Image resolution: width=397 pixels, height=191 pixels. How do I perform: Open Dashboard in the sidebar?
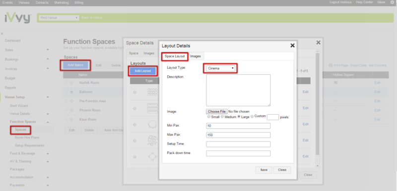tap(13, 41)
